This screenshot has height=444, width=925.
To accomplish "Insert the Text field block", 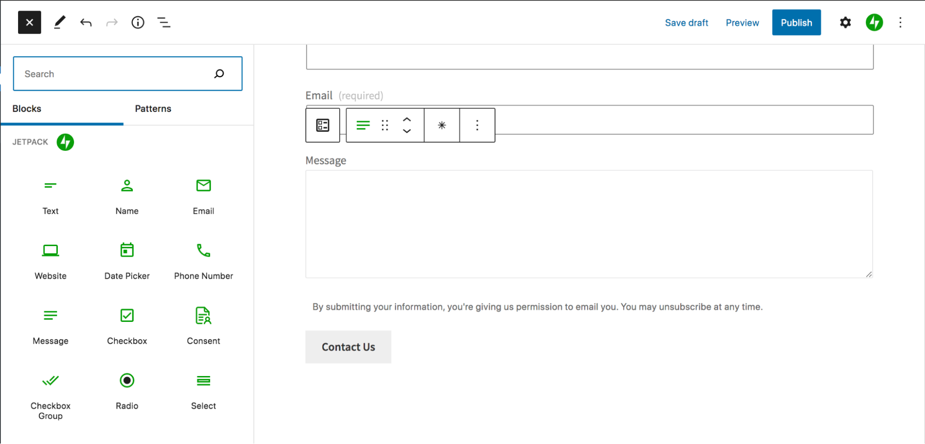I will pyautogui.click(x=50, y=197).
